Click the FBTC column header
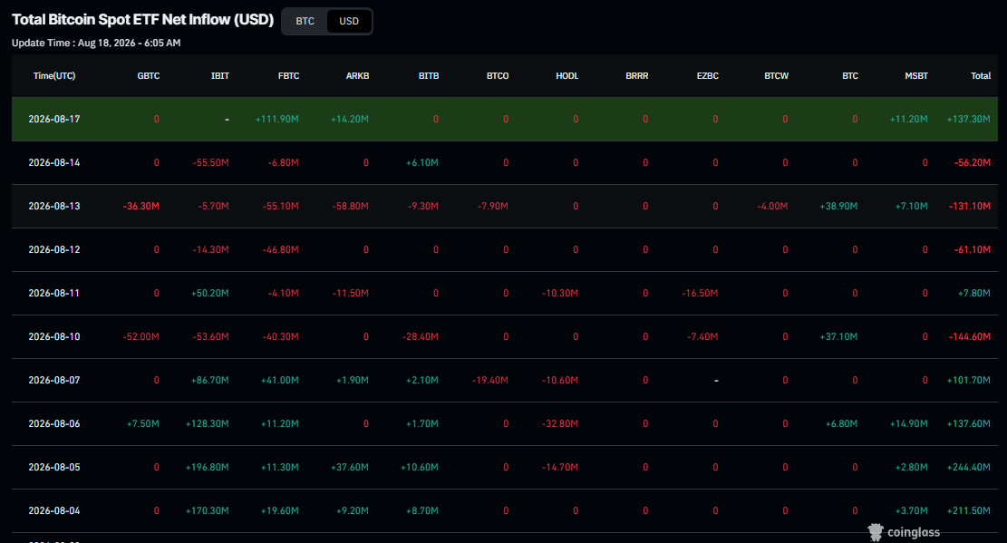Screen dimensions: 1007x543 (x=289, y=76)
